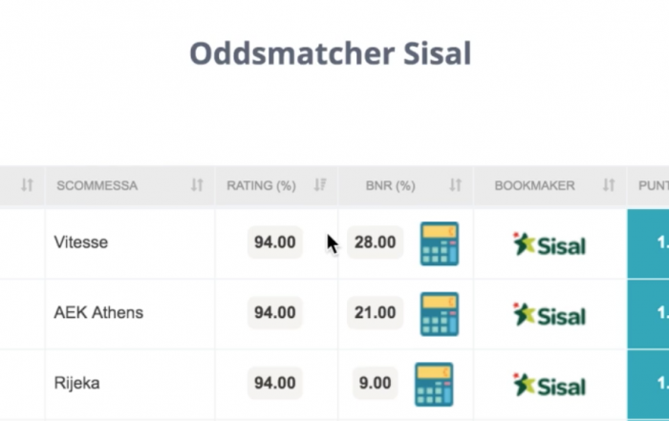Click Sisal logo in Rijeka row
This screenshot has height=421, width=669.
(550, 385)
